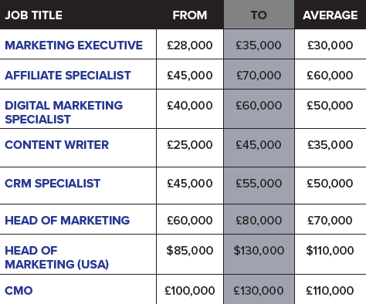Select the $130,000 to-salary cell
The width and height of the screenshot is (366, 304).
coord(259,251)
